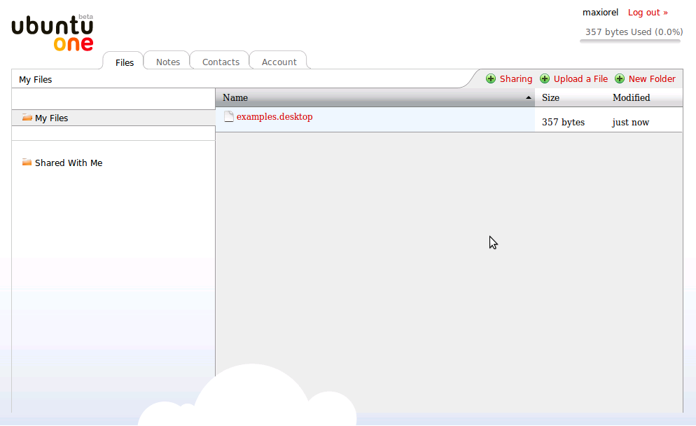Click the Shared With Me folder icon
This screenshot has height=426, width=696.
point(27,163)
